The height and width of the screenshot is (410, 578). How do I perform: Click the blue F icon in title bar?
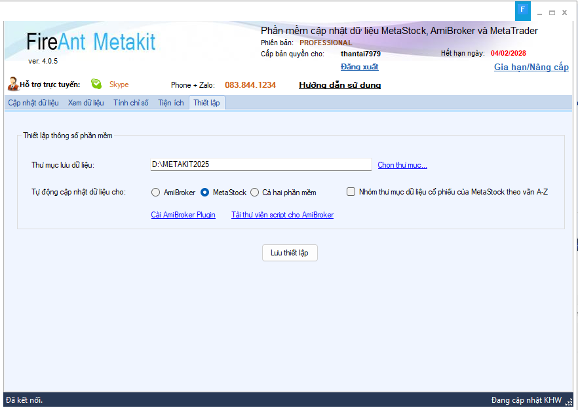(x=522, y=10)
